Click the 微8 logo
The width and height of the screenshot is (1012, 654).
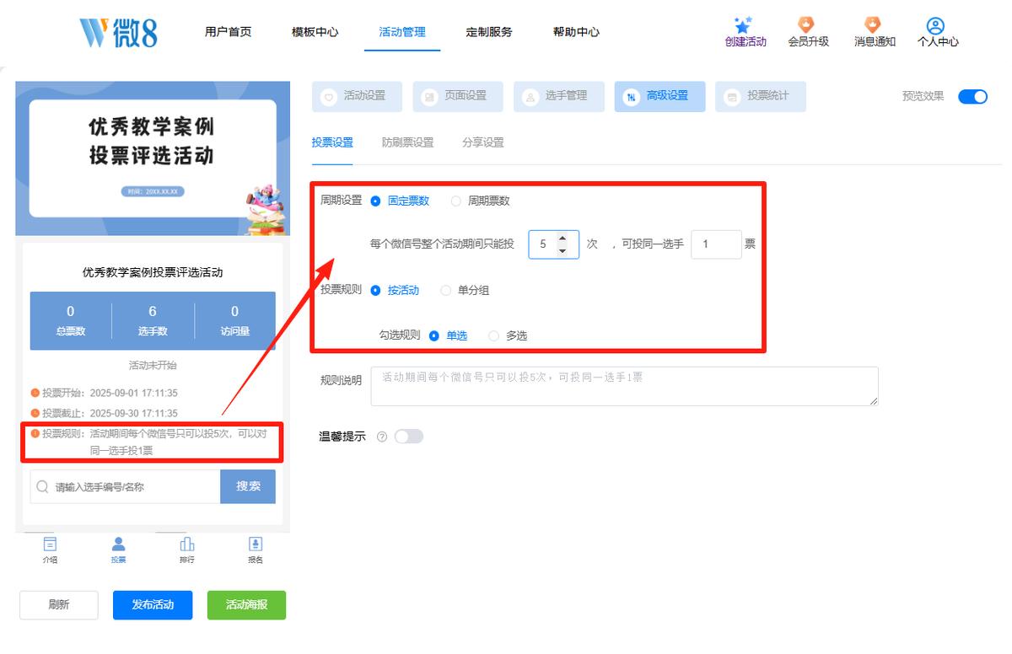(119, 31)
